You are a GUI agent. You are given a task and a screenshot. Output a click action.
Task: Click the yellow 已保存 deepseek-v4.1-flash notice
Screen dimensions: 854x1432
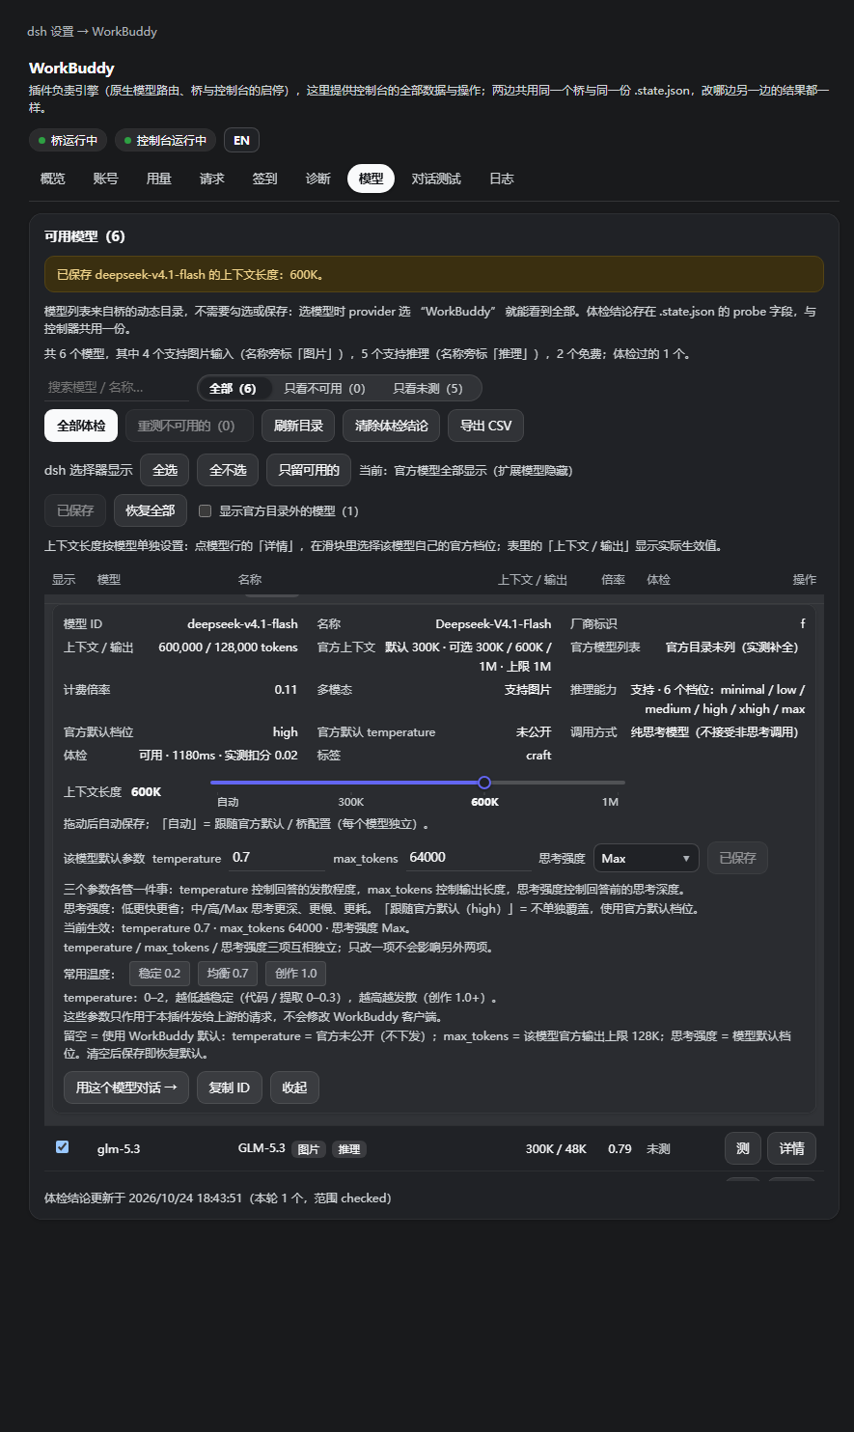434,274
